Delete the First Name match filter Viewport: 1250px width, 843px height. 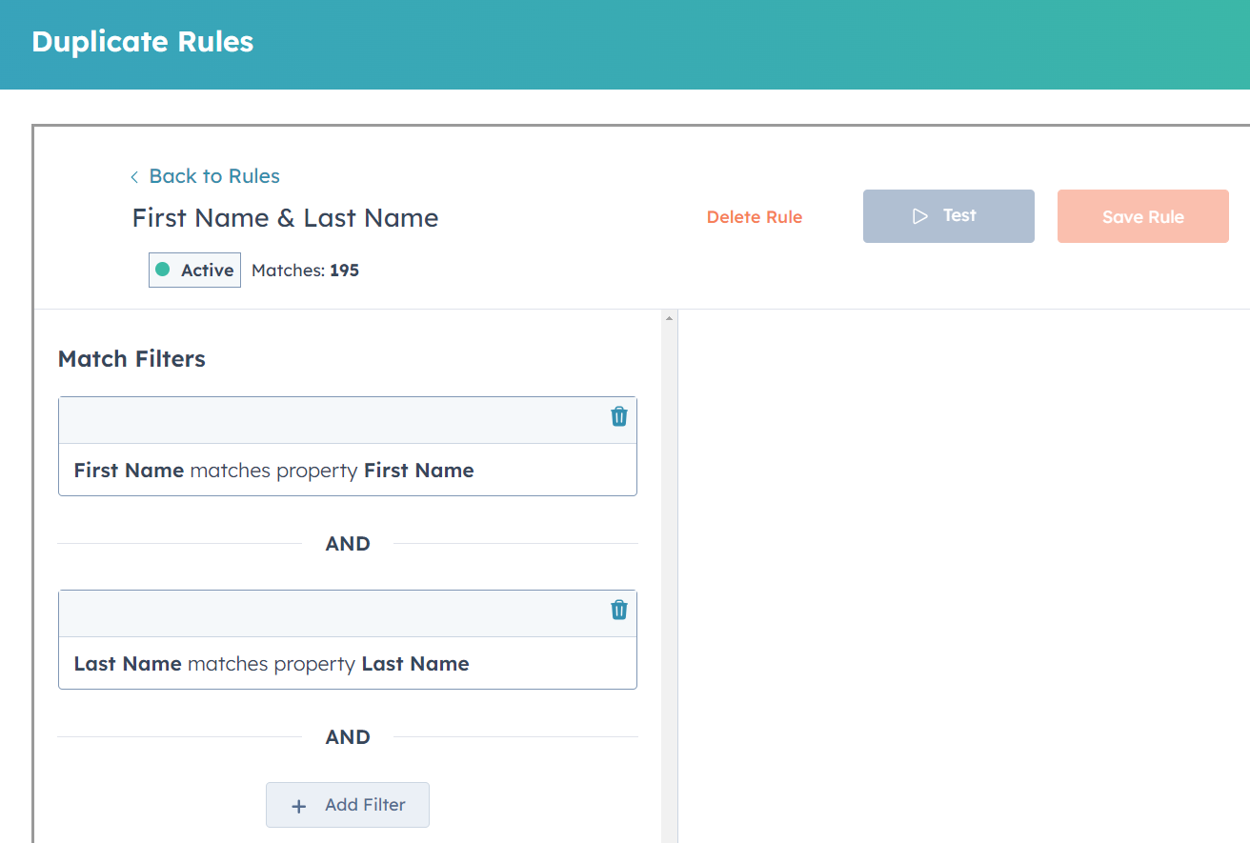(618, 416)
